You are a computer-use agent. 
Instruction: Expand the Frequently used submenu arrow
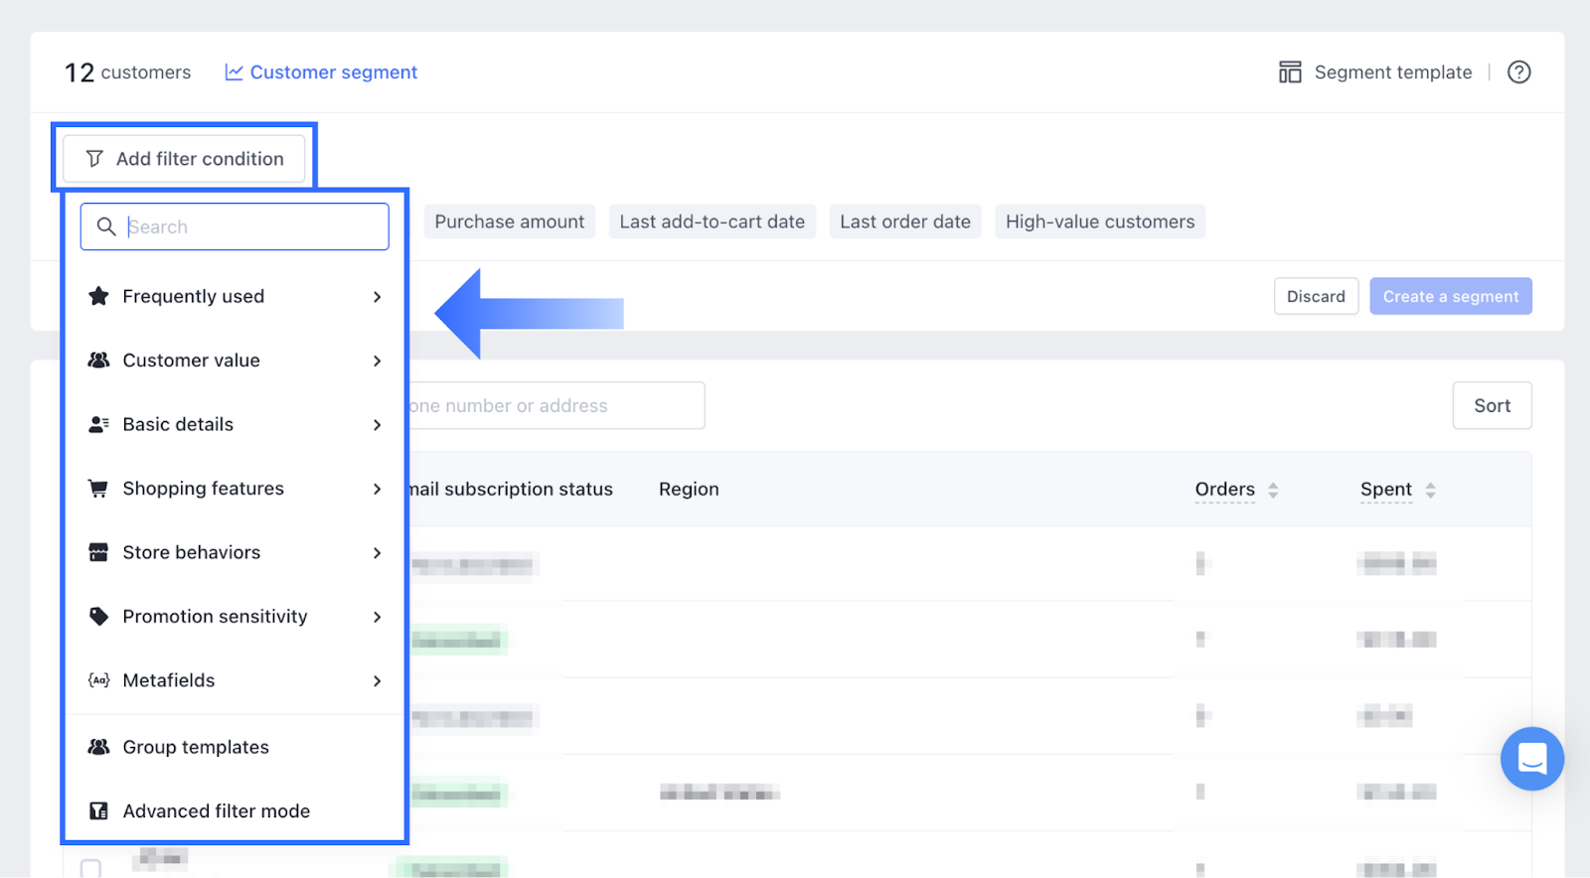[377, 297]
